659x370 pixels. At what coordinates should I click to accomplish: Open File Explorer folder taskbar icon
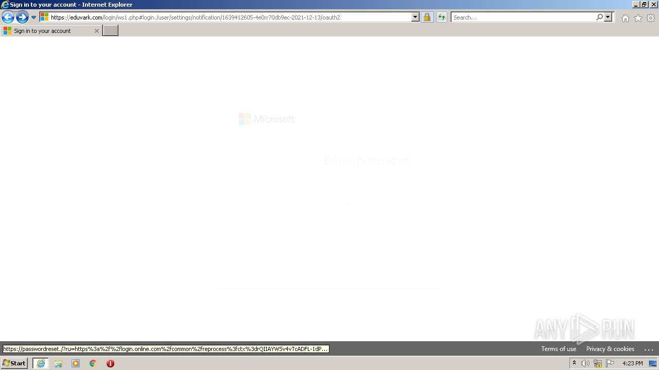click(x=58, y=363)
